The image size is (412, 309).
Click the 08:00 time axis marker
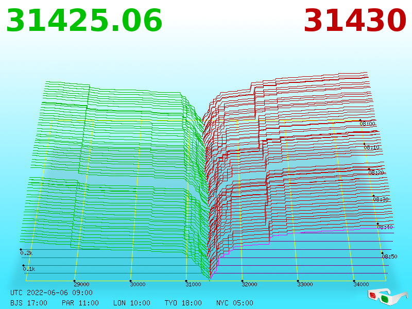367,124
